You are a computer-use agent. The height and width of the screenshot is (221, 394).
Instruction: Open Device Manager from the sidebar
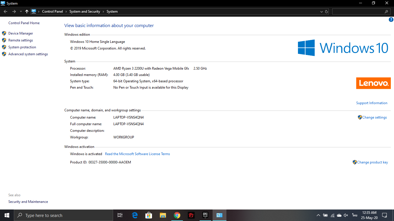click(x=21, y=33)
